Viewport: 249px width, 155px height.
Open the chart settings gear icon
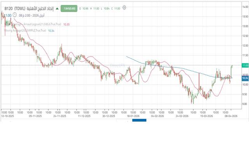click(x=124, y=7)
